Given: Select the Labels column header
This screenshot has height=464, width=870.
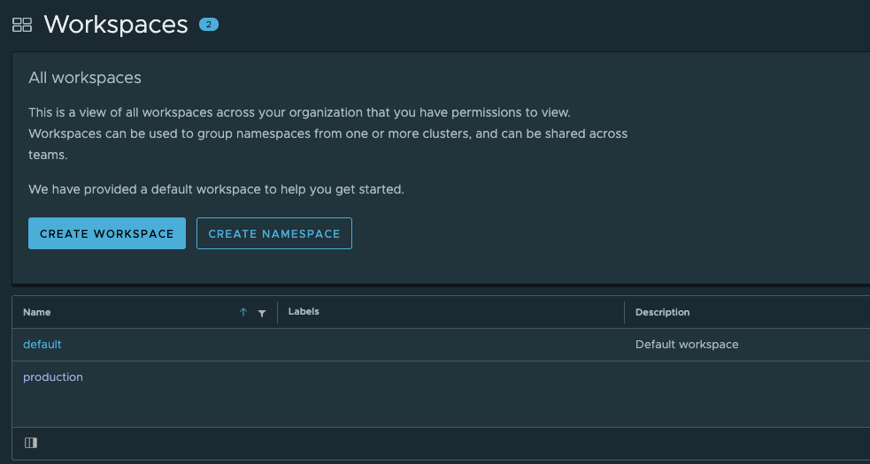Looking at the screenshot, I should tap(304, 312).
